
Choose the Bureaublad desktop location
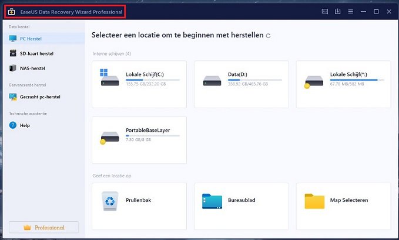point(241,201)
